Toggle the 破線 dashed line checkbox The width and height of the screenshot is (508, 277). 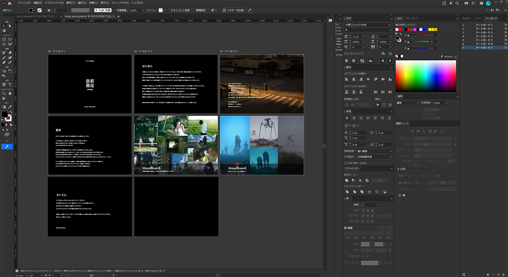(346, 228)
